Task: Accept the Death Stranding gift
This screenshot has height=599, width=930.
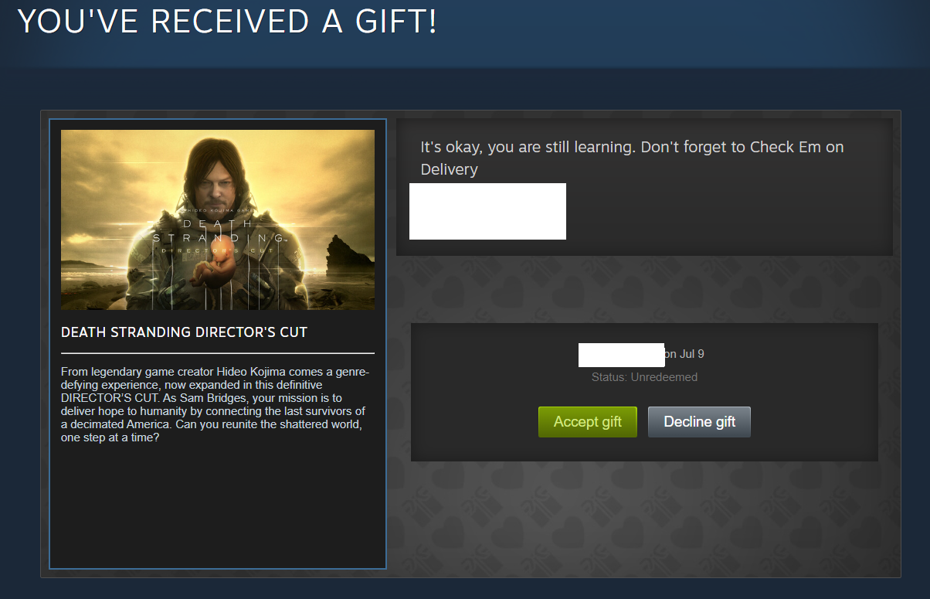Action: click(587, 422)
